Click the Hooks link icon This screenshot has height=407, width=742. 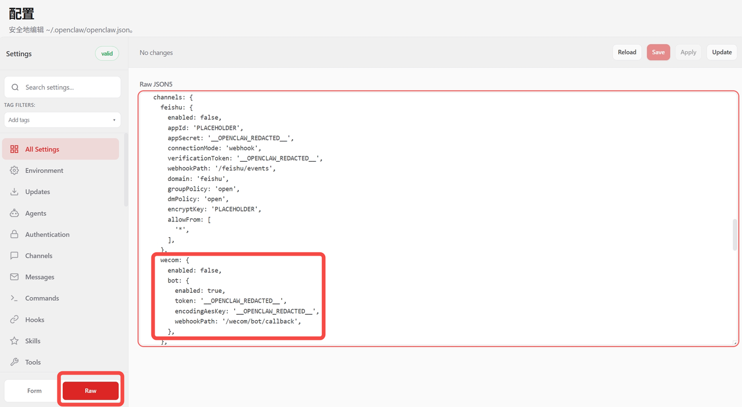tap(14, 319)
